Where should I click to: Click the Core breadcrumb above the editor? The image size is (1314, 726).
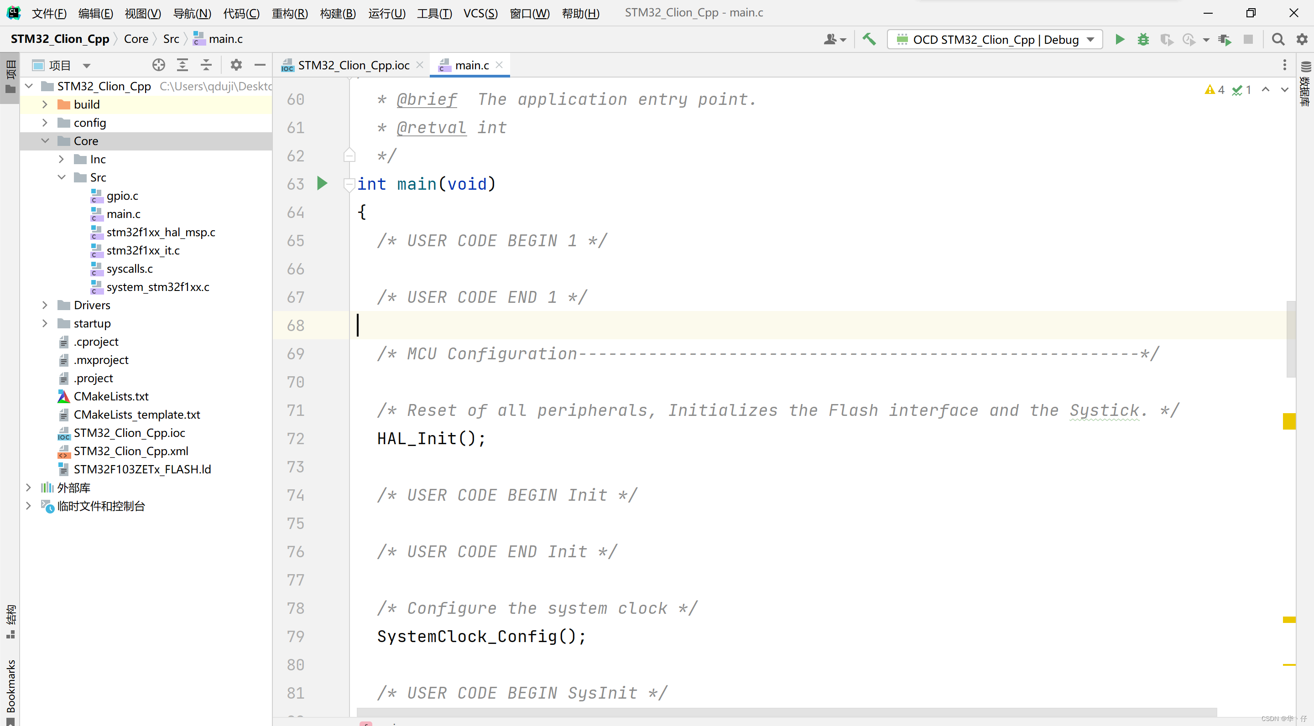pos(136,39)
